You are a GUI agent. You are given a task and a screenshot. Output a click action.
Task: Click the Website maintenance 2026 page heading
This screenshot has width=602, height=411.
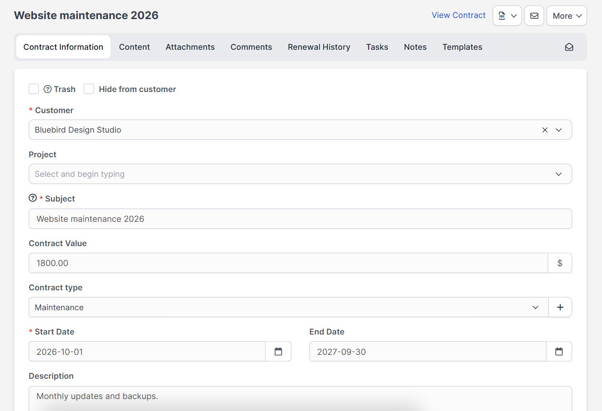point(86,15)
